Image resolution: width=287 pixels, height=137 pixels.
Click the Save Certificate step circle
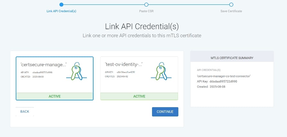[x=231, y=4]
